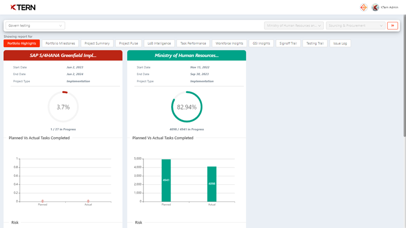View the Issue Log tab
The height and width of the screenshot is (228, 406).
[340, 43]
